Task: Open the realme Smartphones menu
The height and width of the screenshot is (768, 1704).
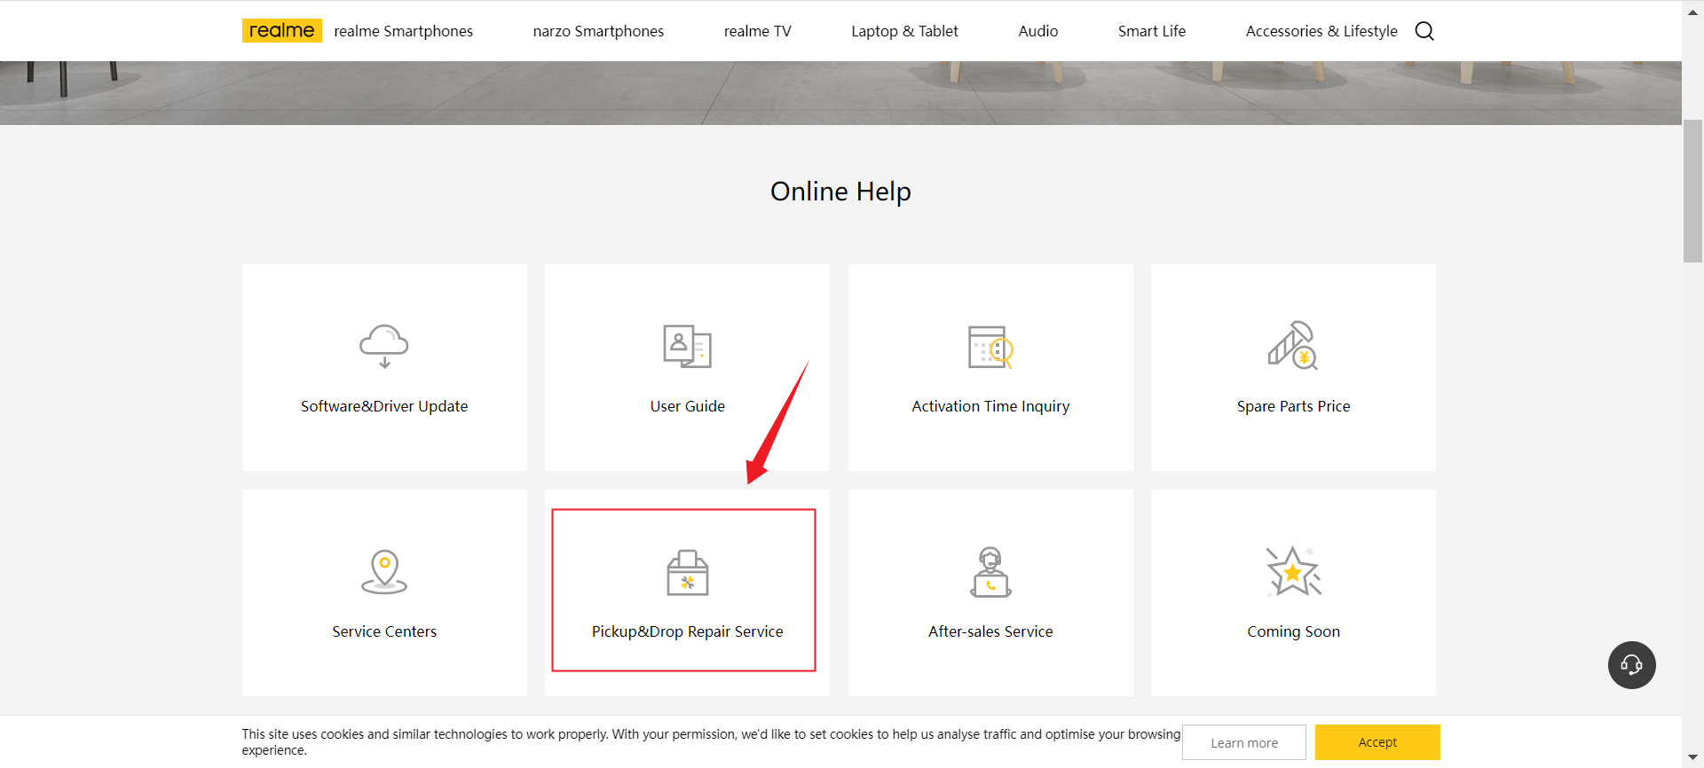Action: (403, 31)
